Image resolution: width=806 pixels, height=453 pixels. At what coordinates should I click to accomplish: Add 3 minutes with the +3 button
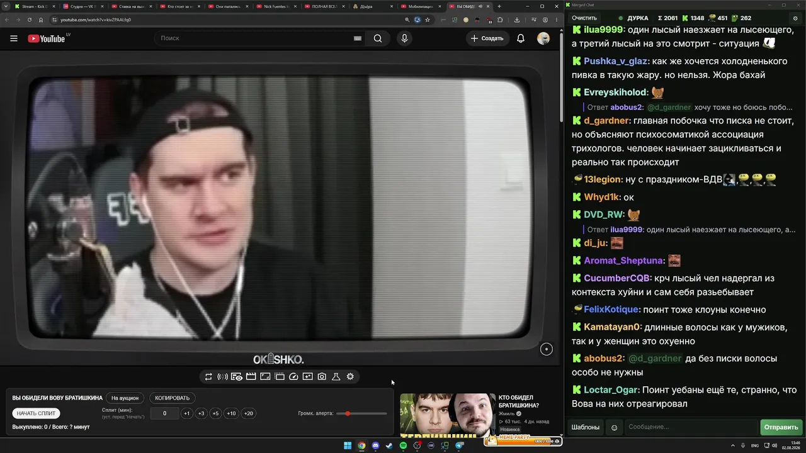pos(201,413)
